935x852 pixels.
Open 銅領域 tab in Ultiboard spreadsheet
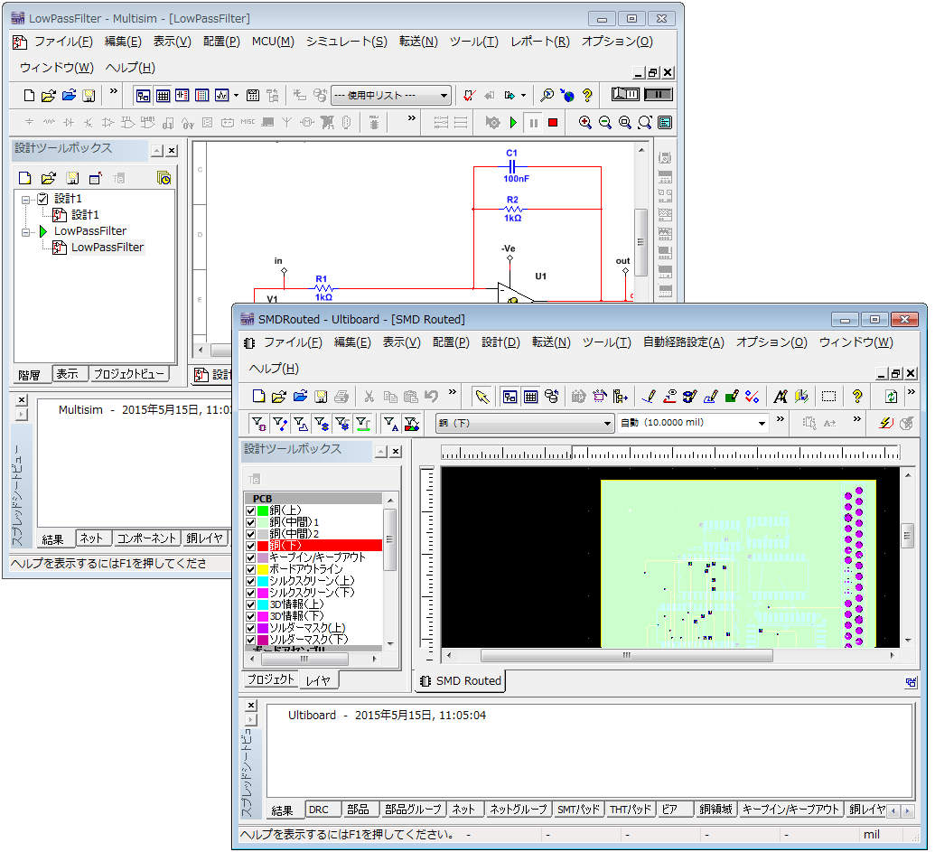click(x=715, y=810)
